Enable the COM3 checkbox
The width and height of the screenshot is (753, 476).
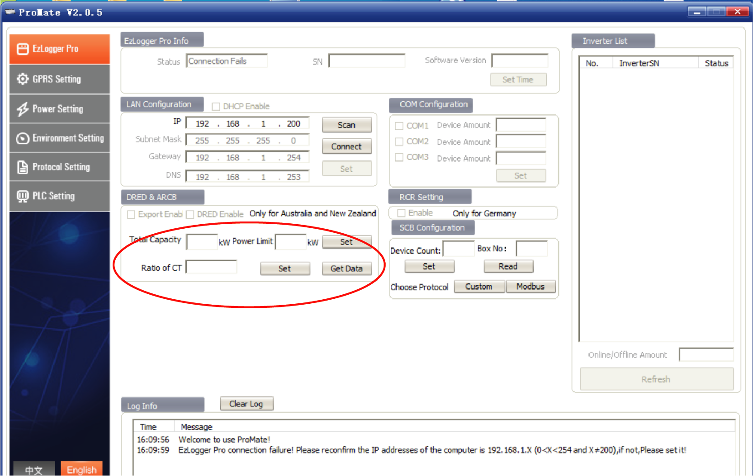point(399,157)
